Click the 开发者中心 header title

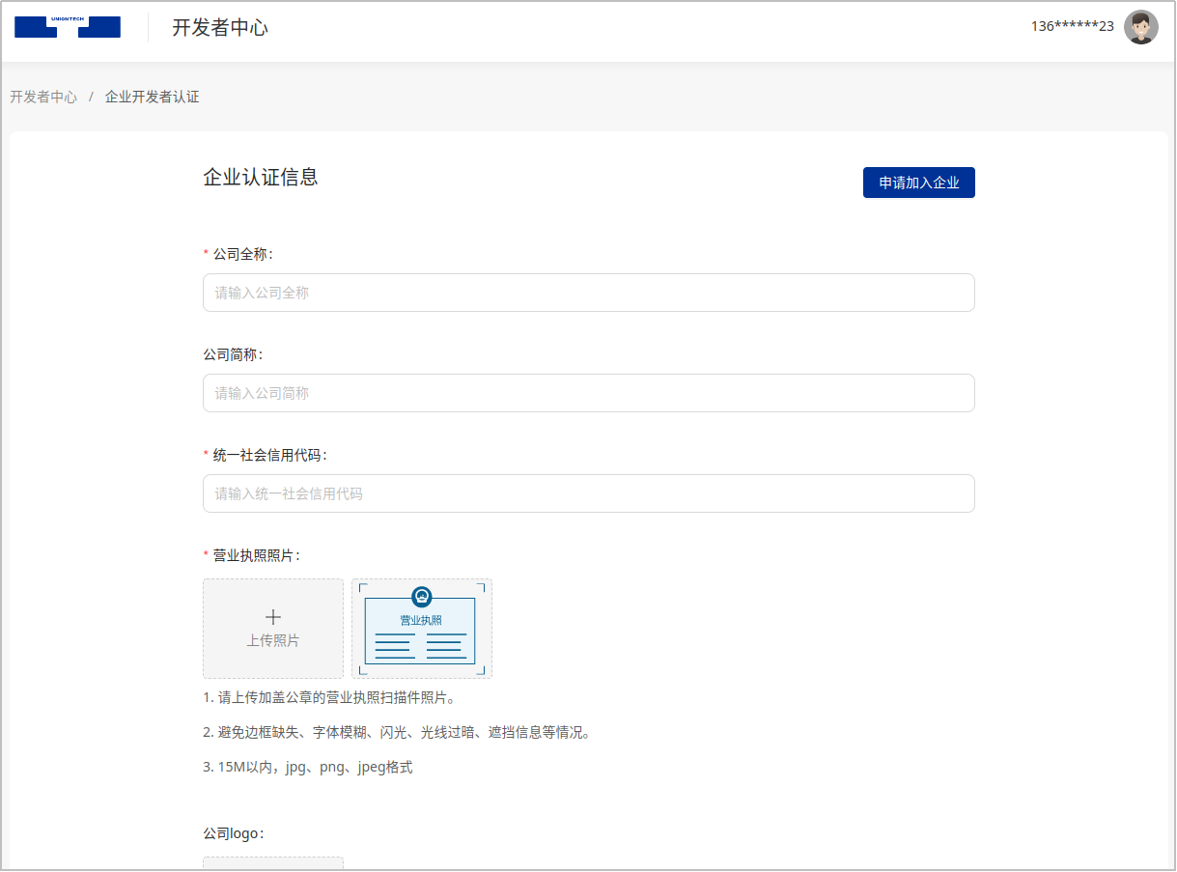pos(220,28)
